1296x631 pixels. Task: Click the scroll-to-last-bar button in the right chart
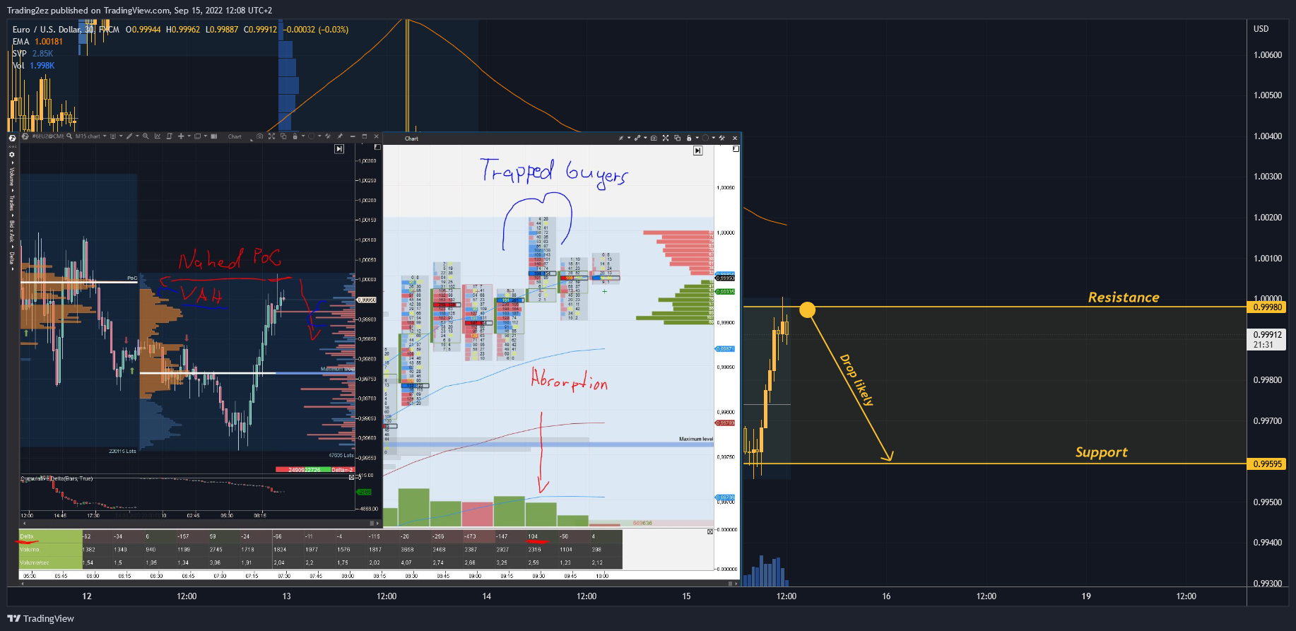click(698, 151)
